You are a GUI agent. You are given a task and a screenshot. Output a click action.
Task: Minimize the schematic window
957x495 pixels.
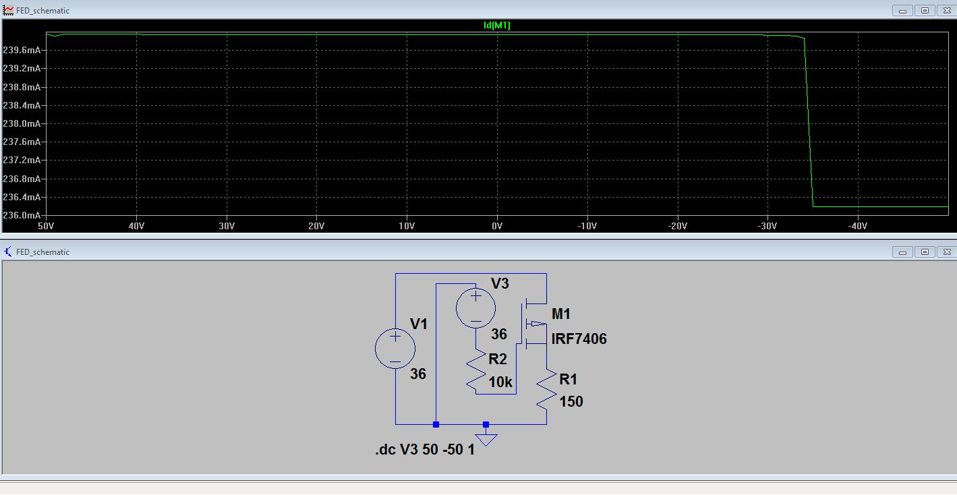tap(903, 252)
